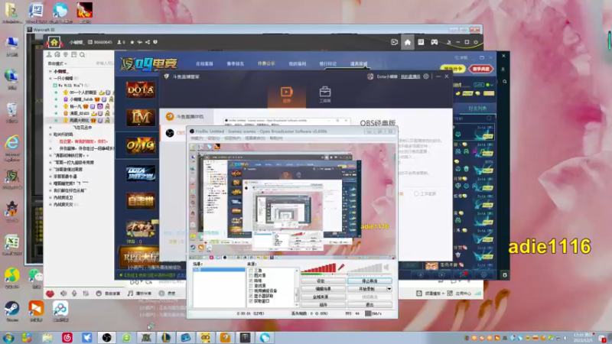The height and width of the screenshot is (344, 612).
Task: Toggle 游戏源 source checkbox in OBS
Action: [251, 286]
